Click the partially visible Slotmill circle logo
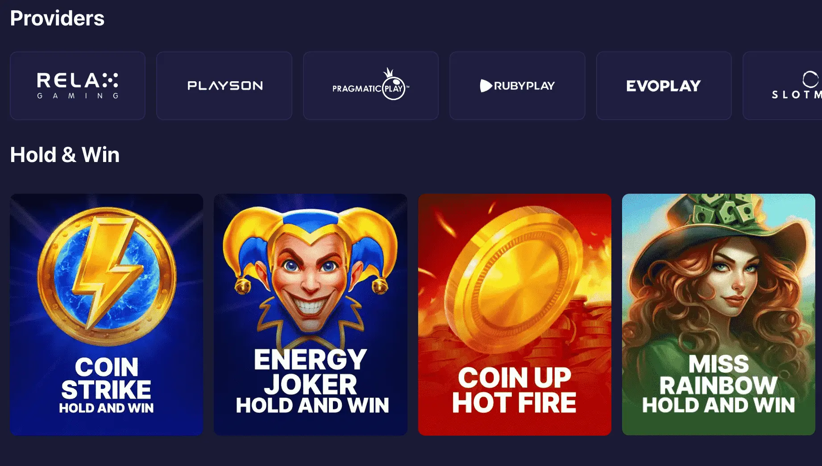This screenshot has height=466, width=822. (810, 79)
